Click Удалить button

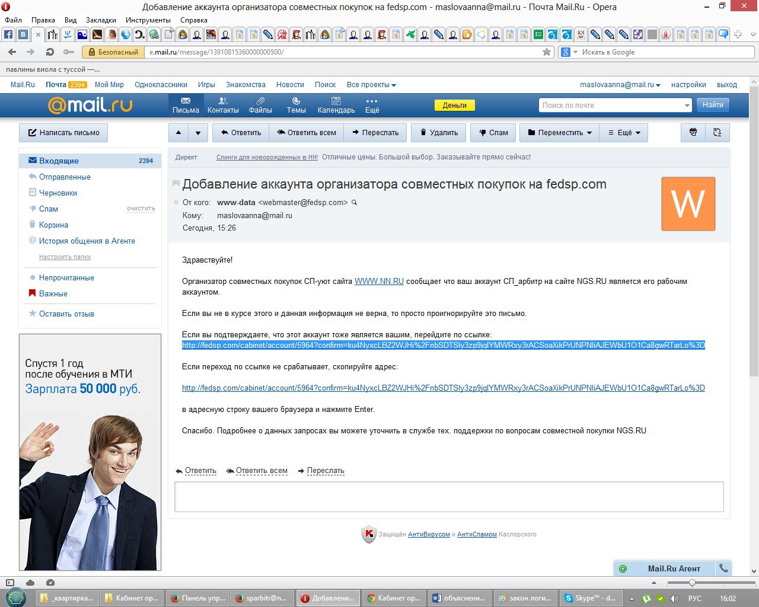click(x=439, y=133)
